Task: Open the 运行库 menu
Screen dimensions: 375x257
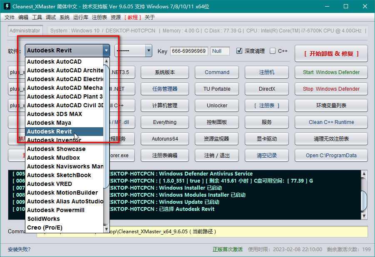Action: coord(81,17)
